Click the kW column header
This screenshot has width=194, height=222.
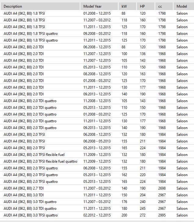click(127, 6)
